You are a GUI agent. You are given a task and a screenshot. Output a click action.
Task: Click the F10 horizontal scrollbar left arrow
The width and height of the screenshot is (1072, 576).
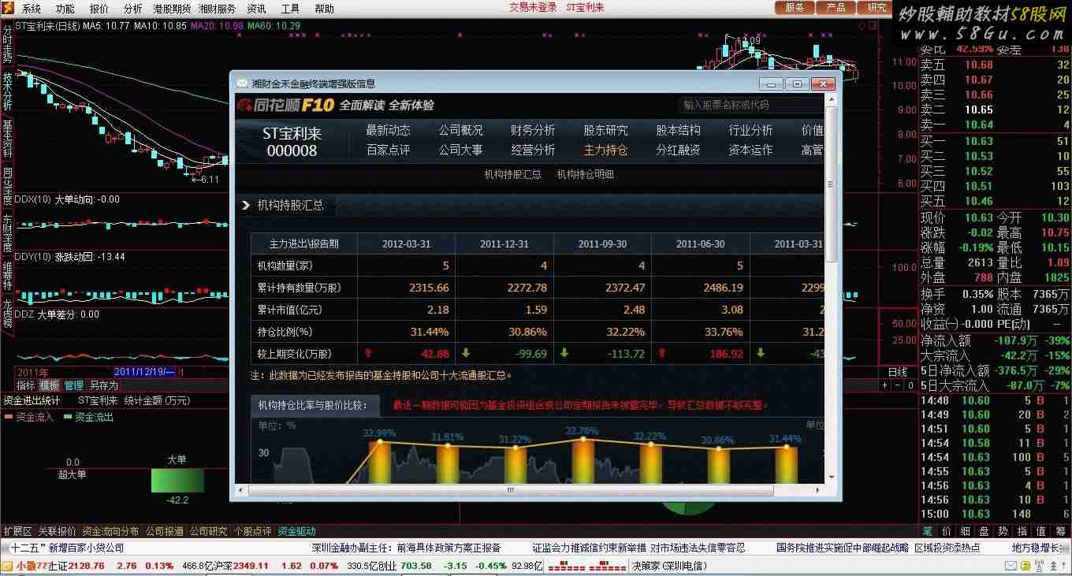[241, 490]
